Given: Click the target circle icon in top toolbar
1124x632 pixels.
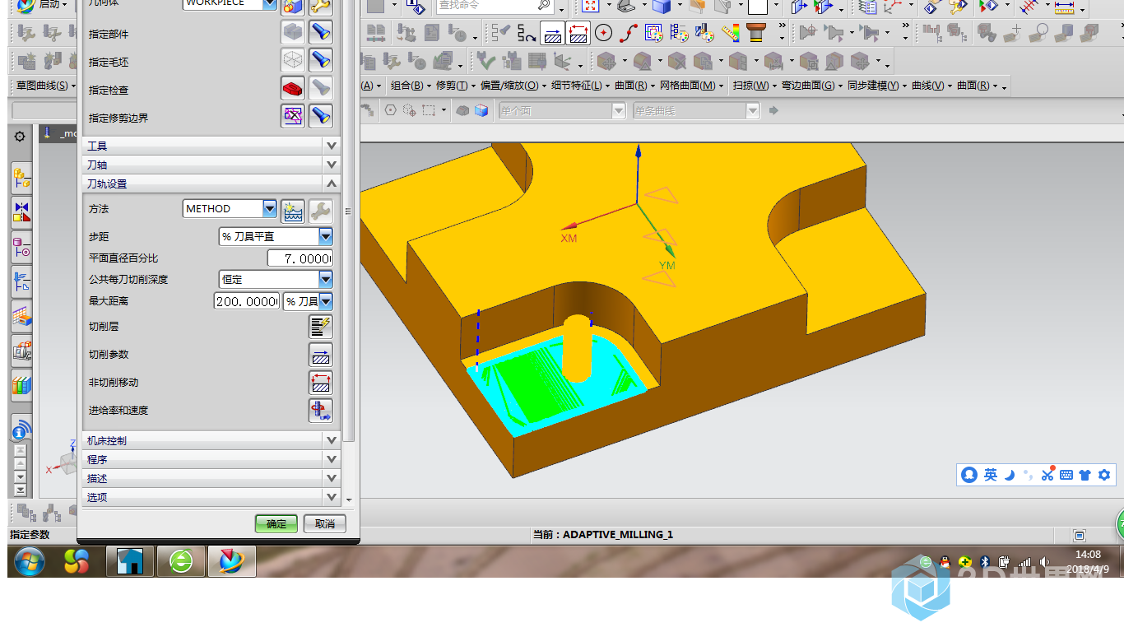Looking at the screenshot, I should [604, 33].
